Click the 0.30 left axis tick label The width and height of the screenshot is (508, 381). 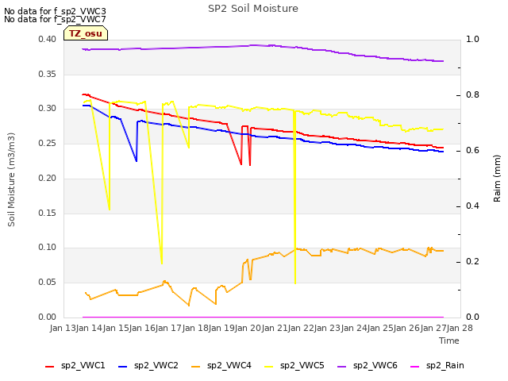pyautogui.click(x=48, y=109)
